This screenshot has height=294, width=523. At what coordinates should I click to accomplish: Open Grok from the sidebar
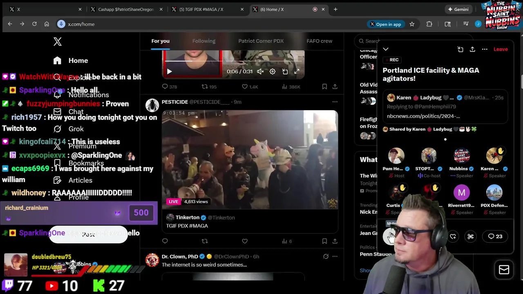coord(69,129)
